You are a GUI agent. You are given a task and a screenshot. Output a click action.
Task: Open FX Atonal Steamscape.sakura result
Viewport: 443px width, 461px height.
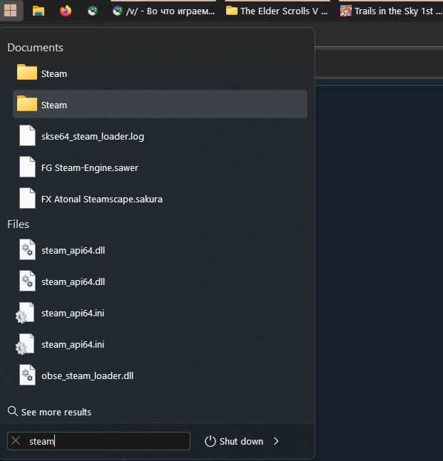(x=160, y=199)
